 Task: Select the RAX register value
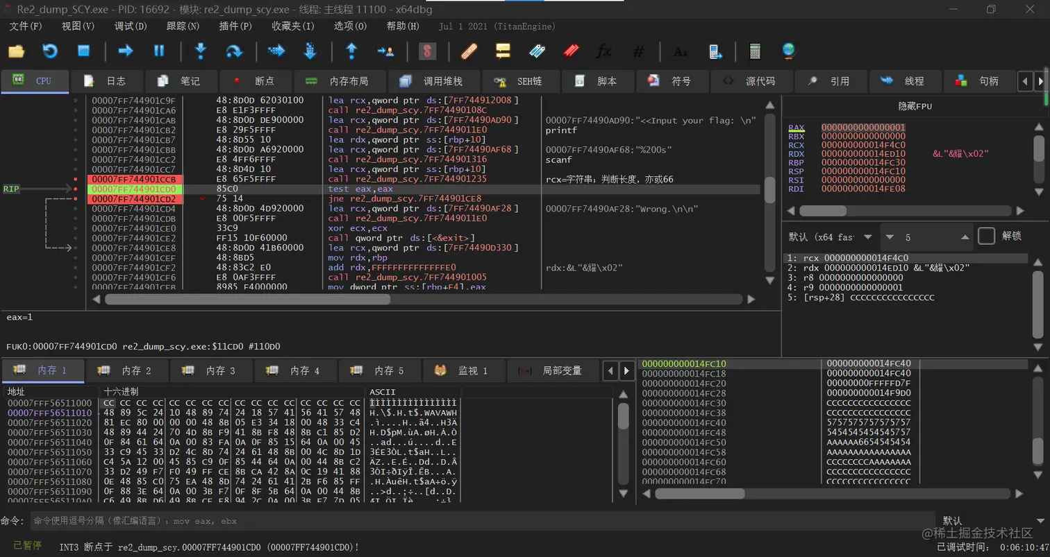coord(863,128)
